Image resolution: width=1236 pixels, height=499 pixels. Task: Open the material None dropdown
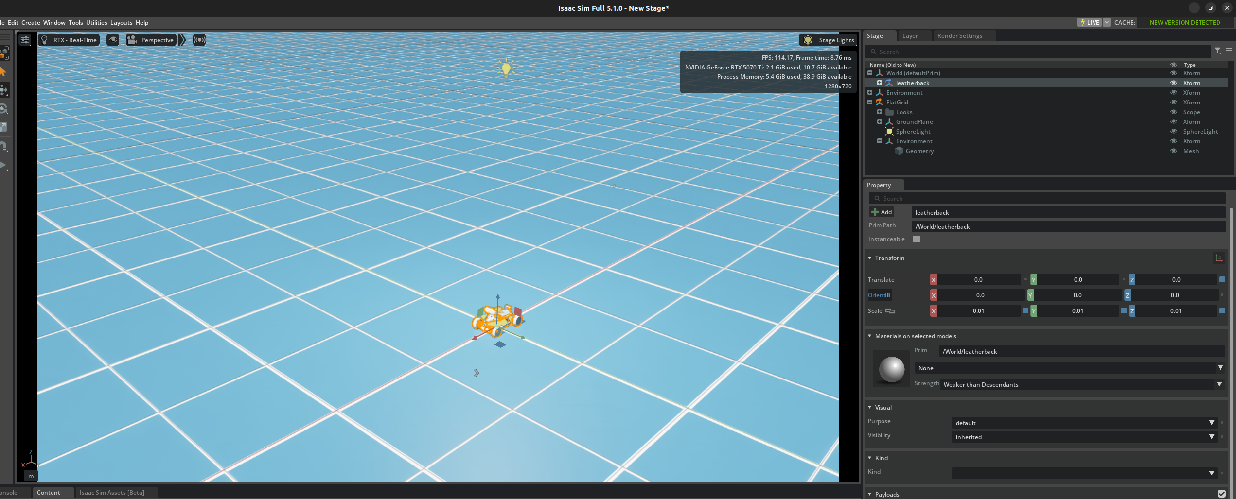pyautogui.click(x=1069, y=368)
